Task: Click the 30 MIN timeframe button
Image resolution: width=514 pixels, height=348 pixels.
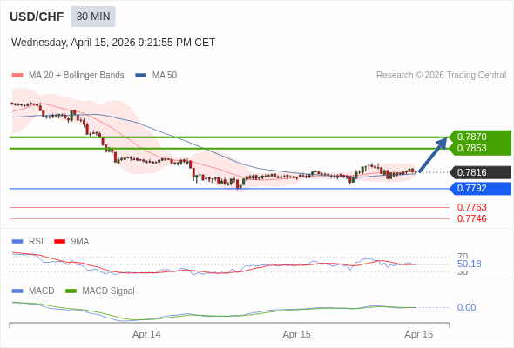Action: tap(93, 17)
